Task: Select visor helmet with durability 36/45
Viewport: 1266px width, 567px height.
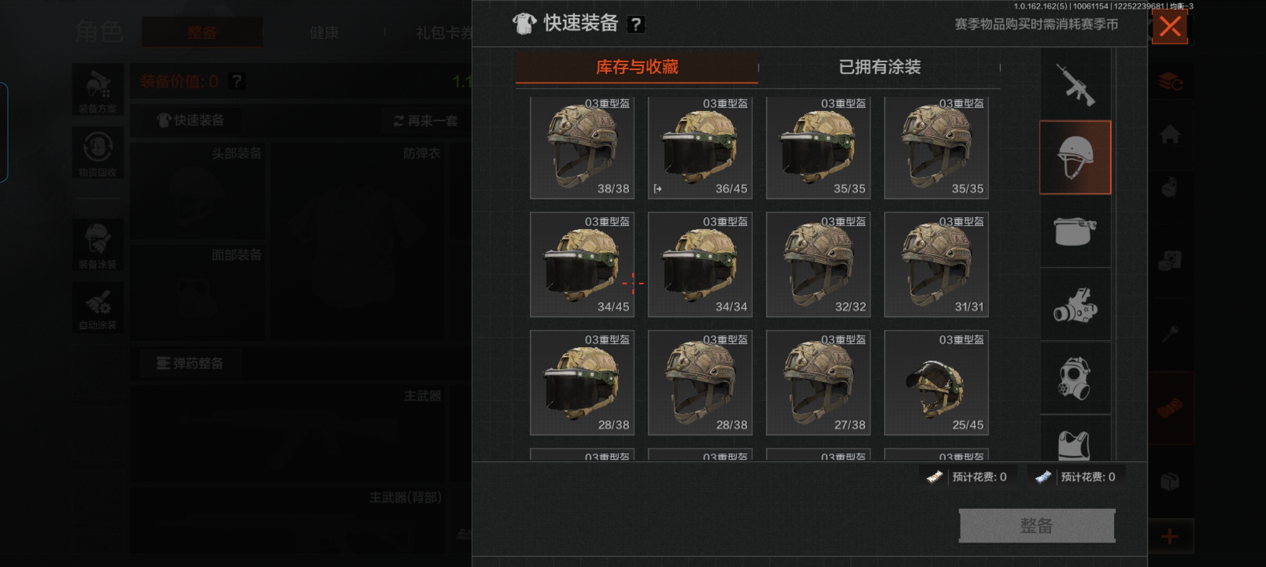Action: pyautogui.click(x=700, y=148)
